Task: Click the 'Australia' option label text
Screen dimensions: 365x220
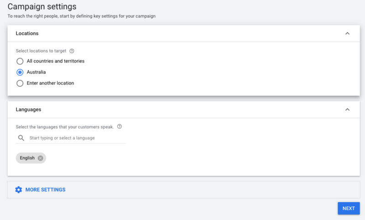Action: tap(36, 72)
